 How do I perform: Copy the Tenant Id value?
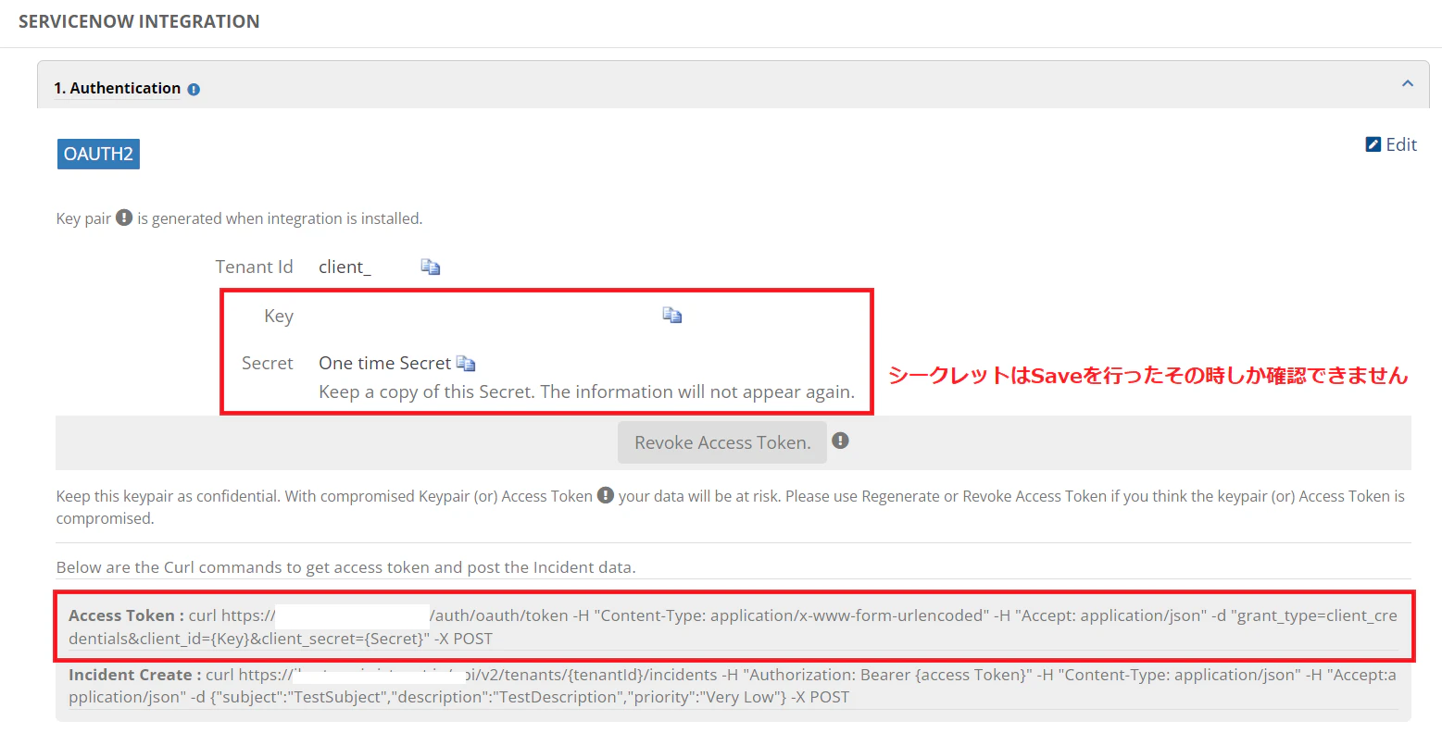pyautogui.click(x=431, y=267)
